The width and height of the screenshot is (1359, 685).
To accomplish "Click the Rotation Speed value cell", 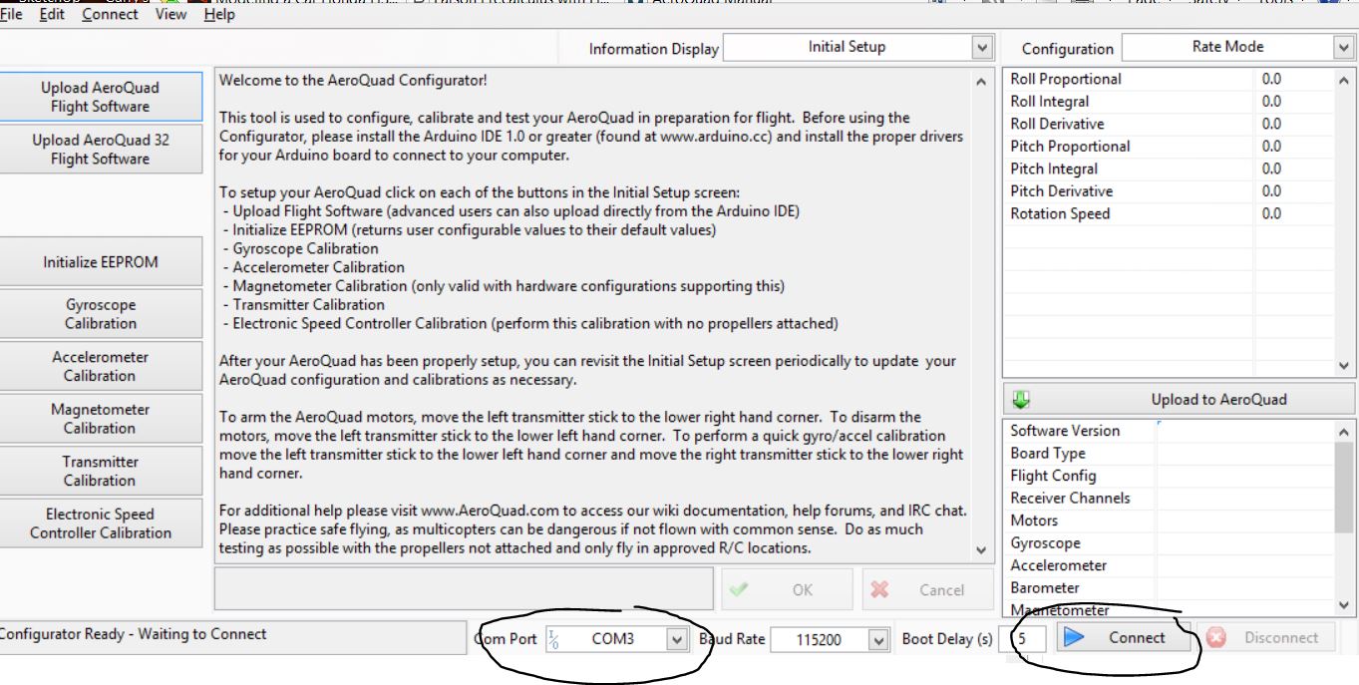I will coord(1294,213).
